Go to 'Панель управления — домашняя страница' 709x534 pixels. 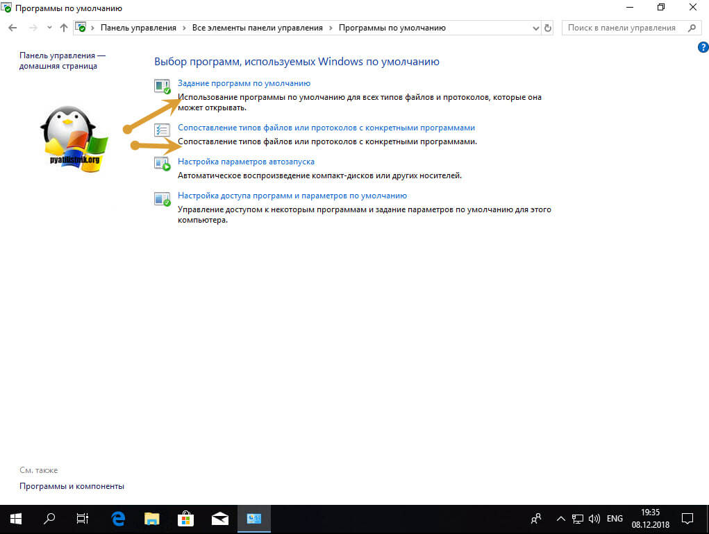point(62,60)
